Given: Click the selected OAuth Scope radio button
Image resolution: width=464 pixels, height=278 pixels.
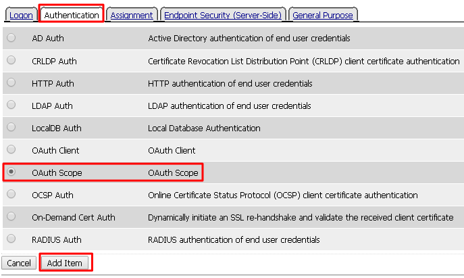Looking at the screenshot, I should (11, 172).
